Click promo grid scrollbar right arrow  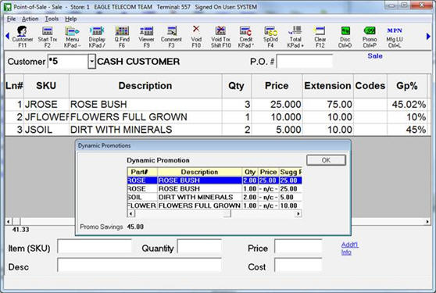coord(298,213)
